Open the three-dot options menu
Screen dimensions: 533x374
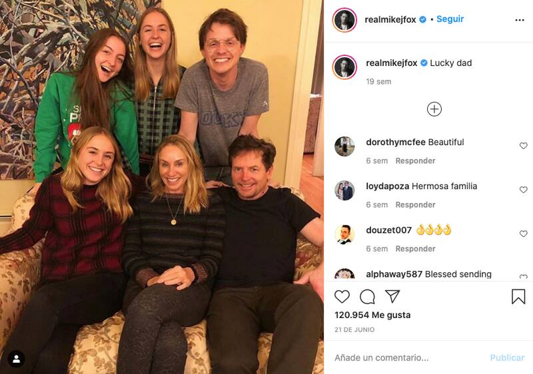point(520,20)
